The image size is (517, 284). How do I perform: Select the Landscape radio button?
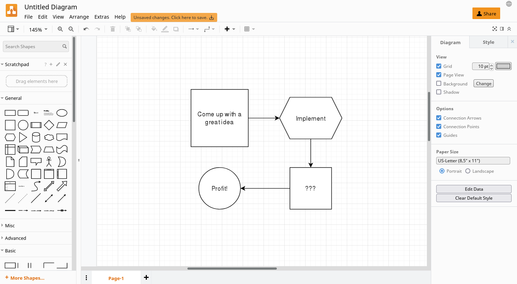(x=467, y=171)
